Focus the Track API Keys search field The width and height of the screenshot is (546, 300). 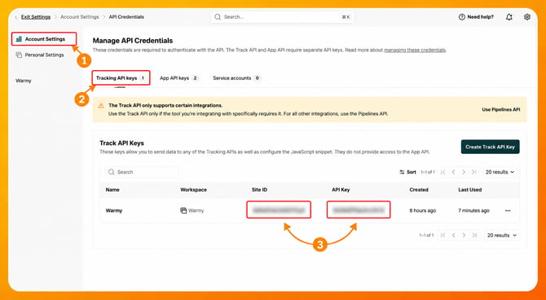[x=141, y=172]
